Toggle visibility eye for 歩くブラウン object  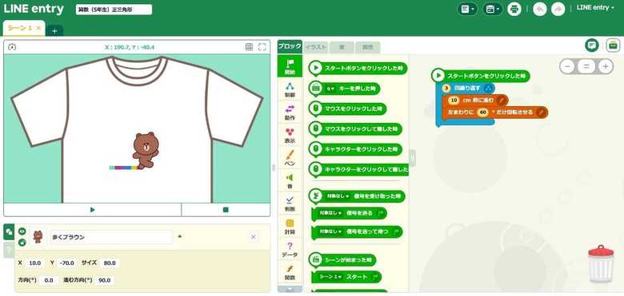click(x=22, y=231)
